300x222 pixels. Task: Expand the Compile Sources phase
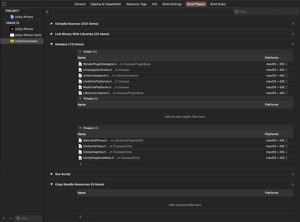[51, 24]
